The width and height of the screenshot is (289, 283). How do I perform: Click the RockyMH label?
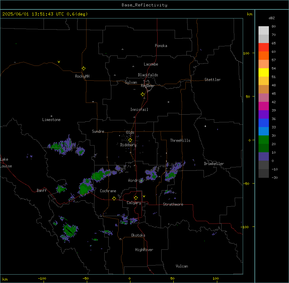(82, 76)
